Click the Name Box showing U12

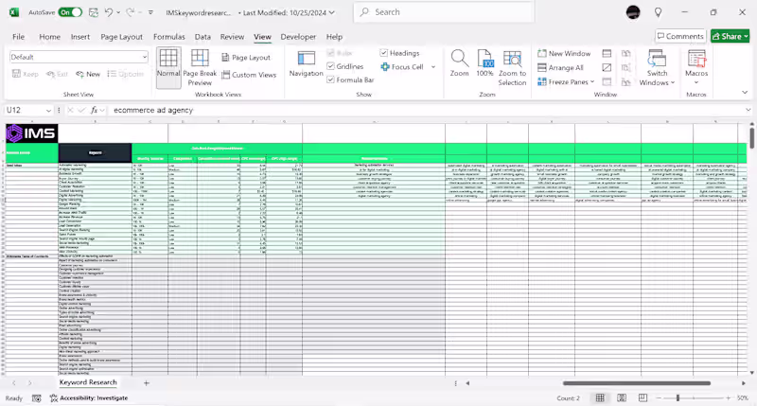[x=25, y=110]
